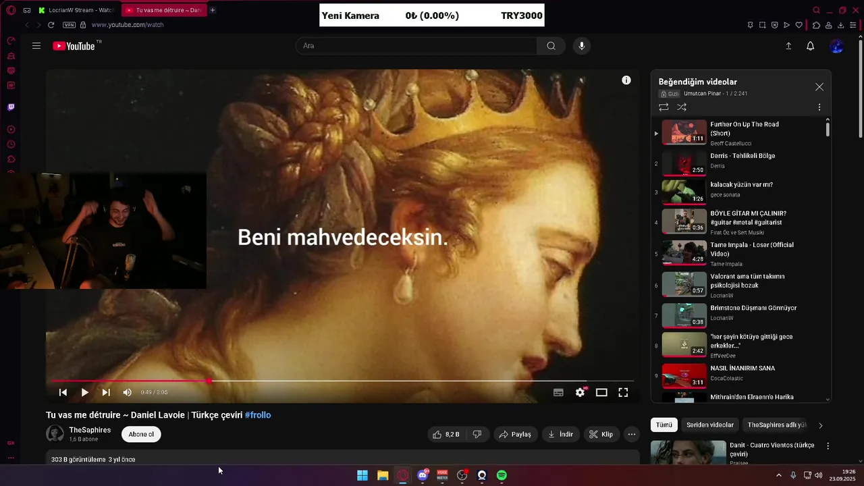Select the Tümü filter chip

click(x=664, y=425)
